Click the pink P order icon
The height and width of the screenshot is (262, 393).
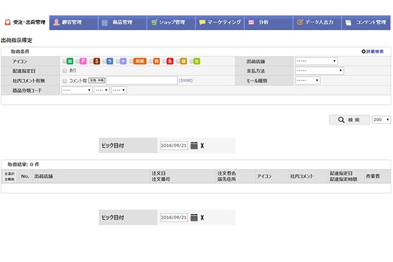click(83, 61)
